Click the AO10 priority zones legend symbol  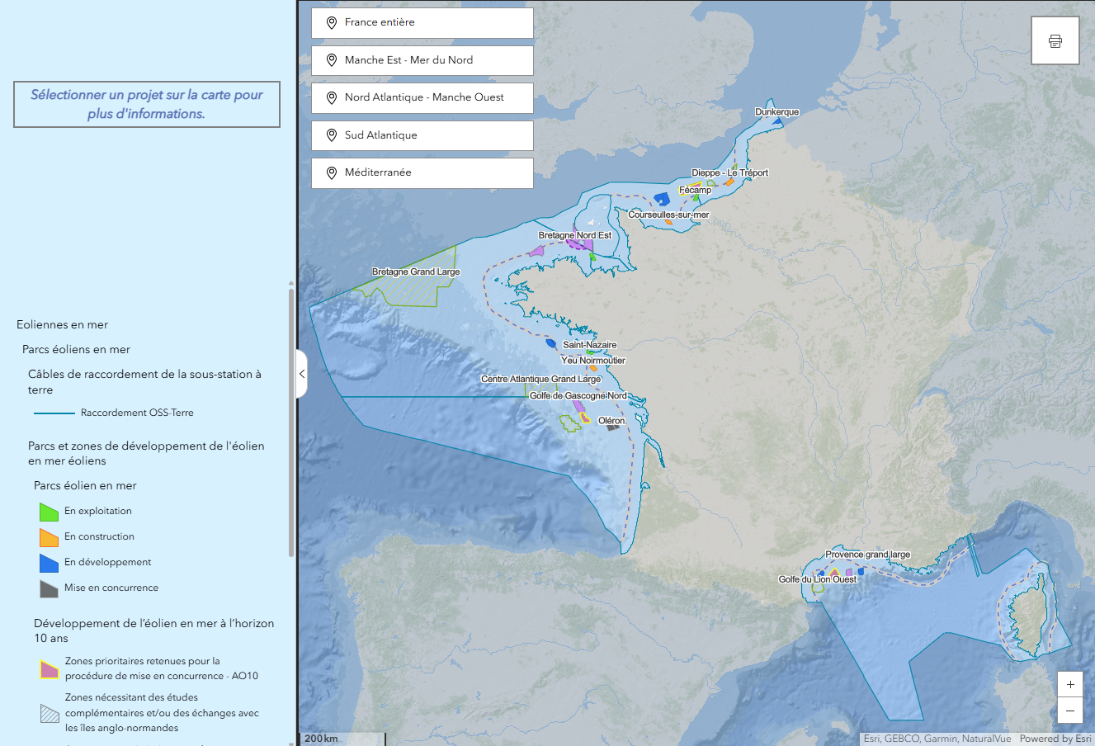[50, 669]
